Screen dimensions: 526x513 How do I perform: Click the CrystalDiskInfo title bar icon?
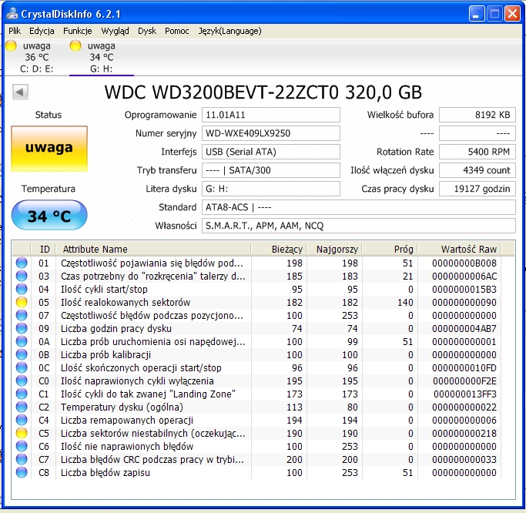point(12,13)
